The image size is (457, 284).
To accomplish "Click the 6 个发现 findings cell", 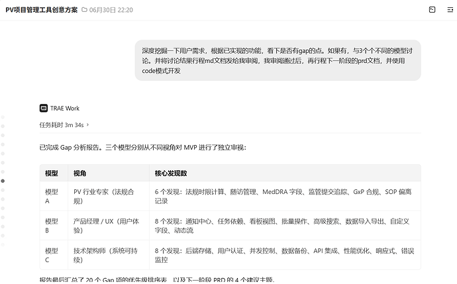I will (285, 196).
